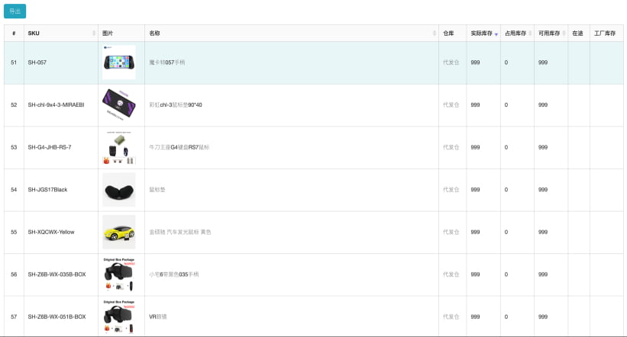Click the # column header
Screen dimensions: 627x337
(14, 33)
